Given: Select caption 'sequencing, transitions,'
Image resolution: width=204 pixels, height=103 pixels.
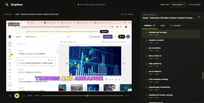Looking at the screenshot, I should pyautogui.click(x=171, y=88).
